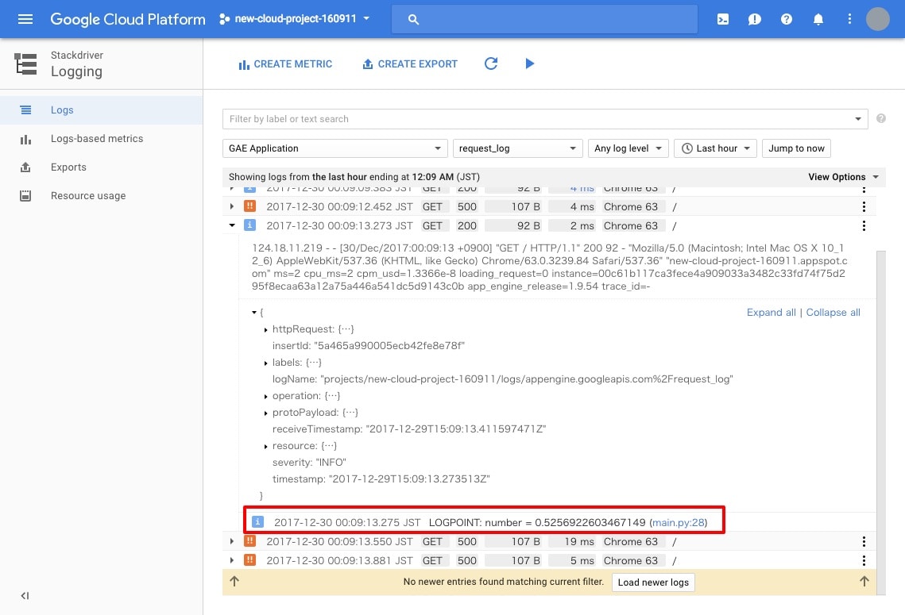
Task: Expand the httpRequest field
Action: (x=265, y=329)
